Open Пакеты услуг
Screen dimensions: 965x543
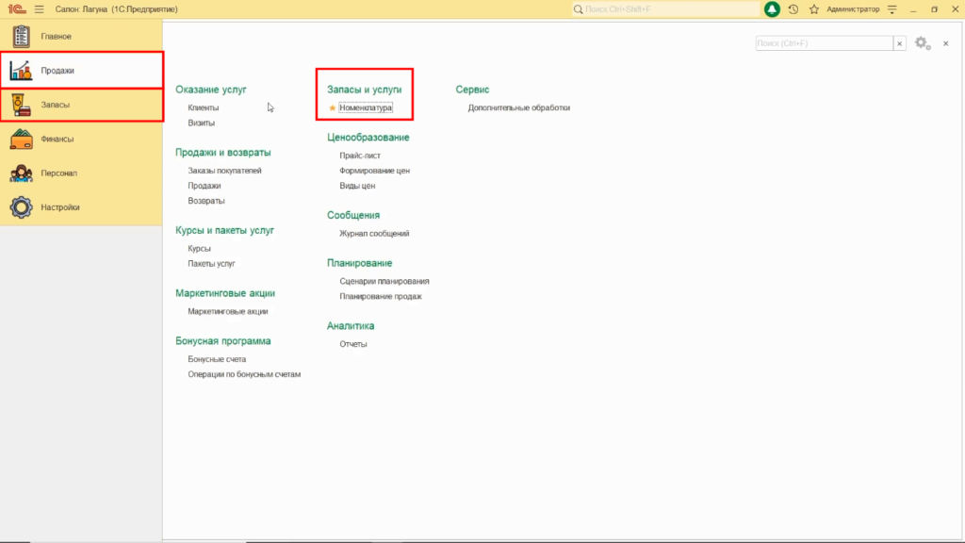(212, 264)
